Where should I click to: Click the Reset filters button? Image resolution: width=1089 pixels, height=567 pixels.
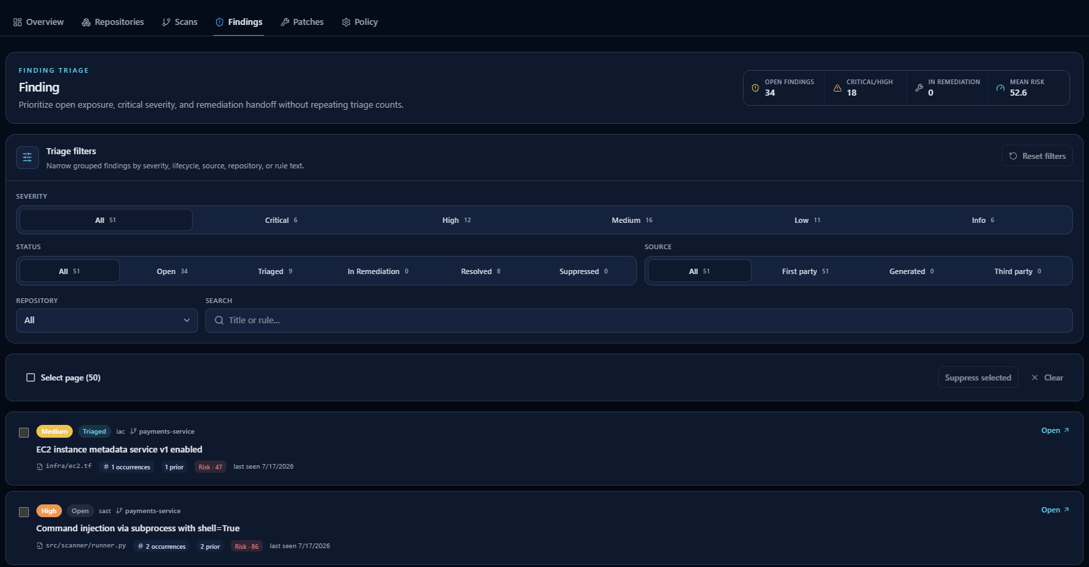click(x=1037, y=156)
